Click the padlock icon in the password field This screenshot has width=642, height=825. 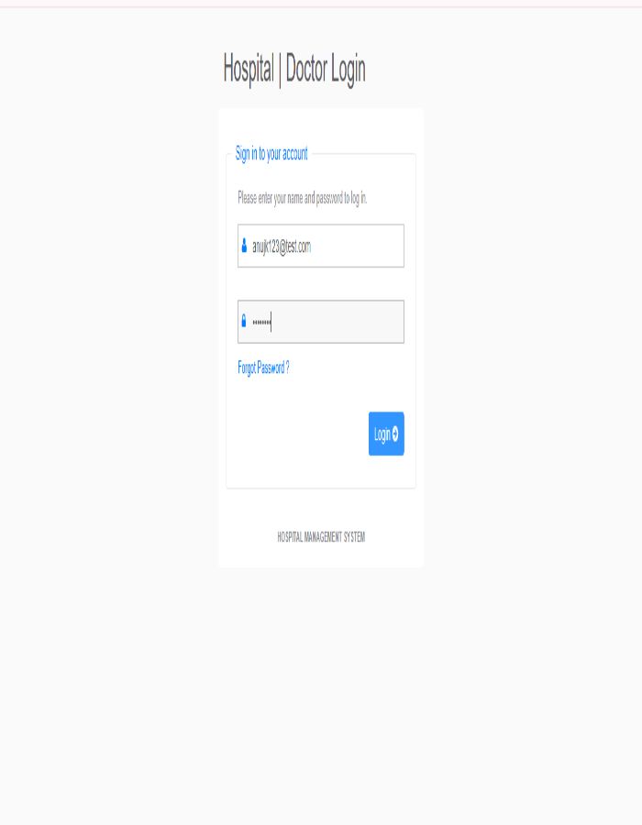pos(244,321)
